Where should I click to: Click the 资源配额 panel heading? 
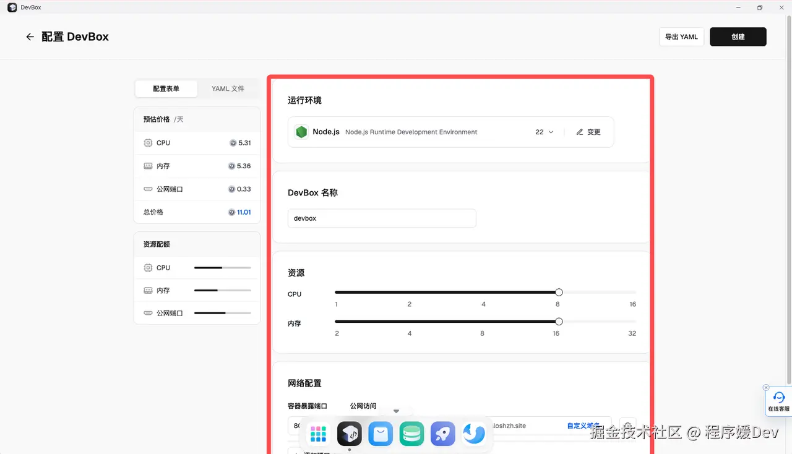click(x=157, y=244)
